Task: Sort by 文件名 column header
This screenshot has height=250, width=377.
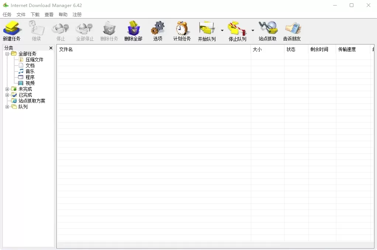Action: pyautogui.click(x=154, y=49)
